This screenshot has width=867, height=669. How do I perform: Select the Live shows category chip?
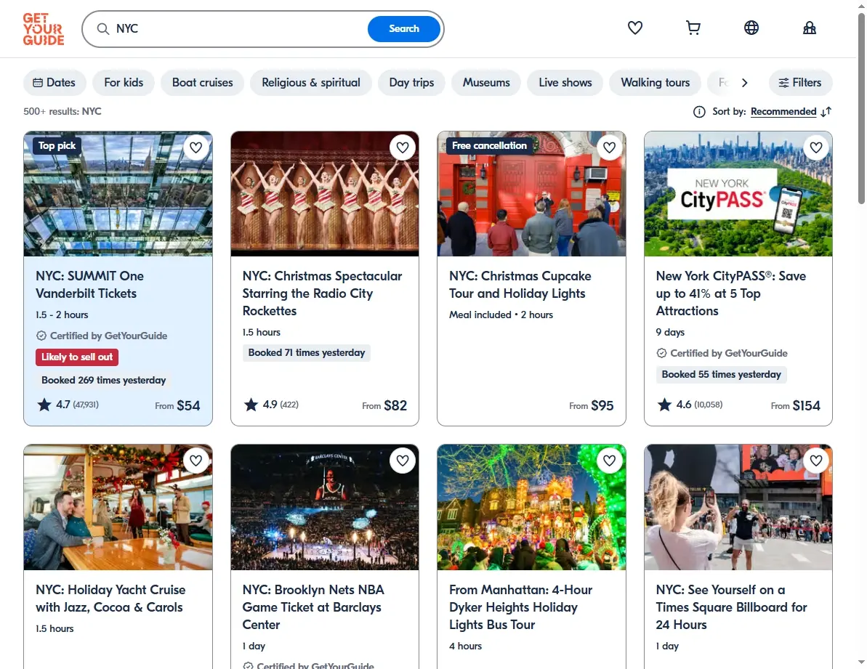(565, 82)
